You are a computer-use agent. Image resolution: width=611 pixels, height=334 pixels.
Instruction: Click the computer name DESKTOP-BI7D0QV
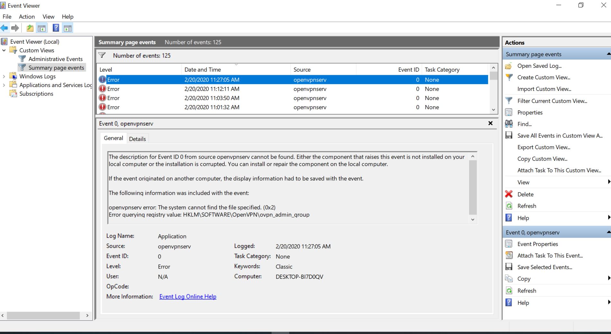[x=299, y=277]
